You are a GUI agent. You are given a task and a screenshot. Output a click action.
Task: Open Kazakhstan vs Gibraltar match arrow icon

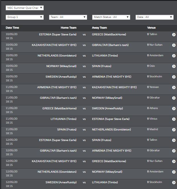pyautogui.click(x=174, y=45)
